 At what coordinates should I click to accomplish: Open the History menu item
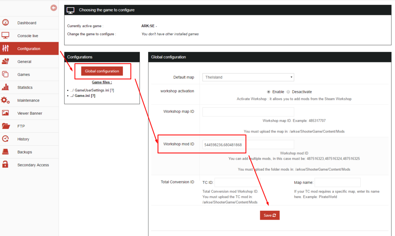(23, 139)
